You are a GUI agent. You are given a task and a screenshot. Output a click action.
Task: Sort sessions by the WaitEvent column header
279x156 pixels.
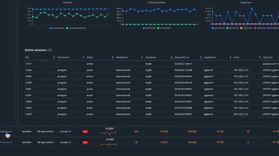122,57
